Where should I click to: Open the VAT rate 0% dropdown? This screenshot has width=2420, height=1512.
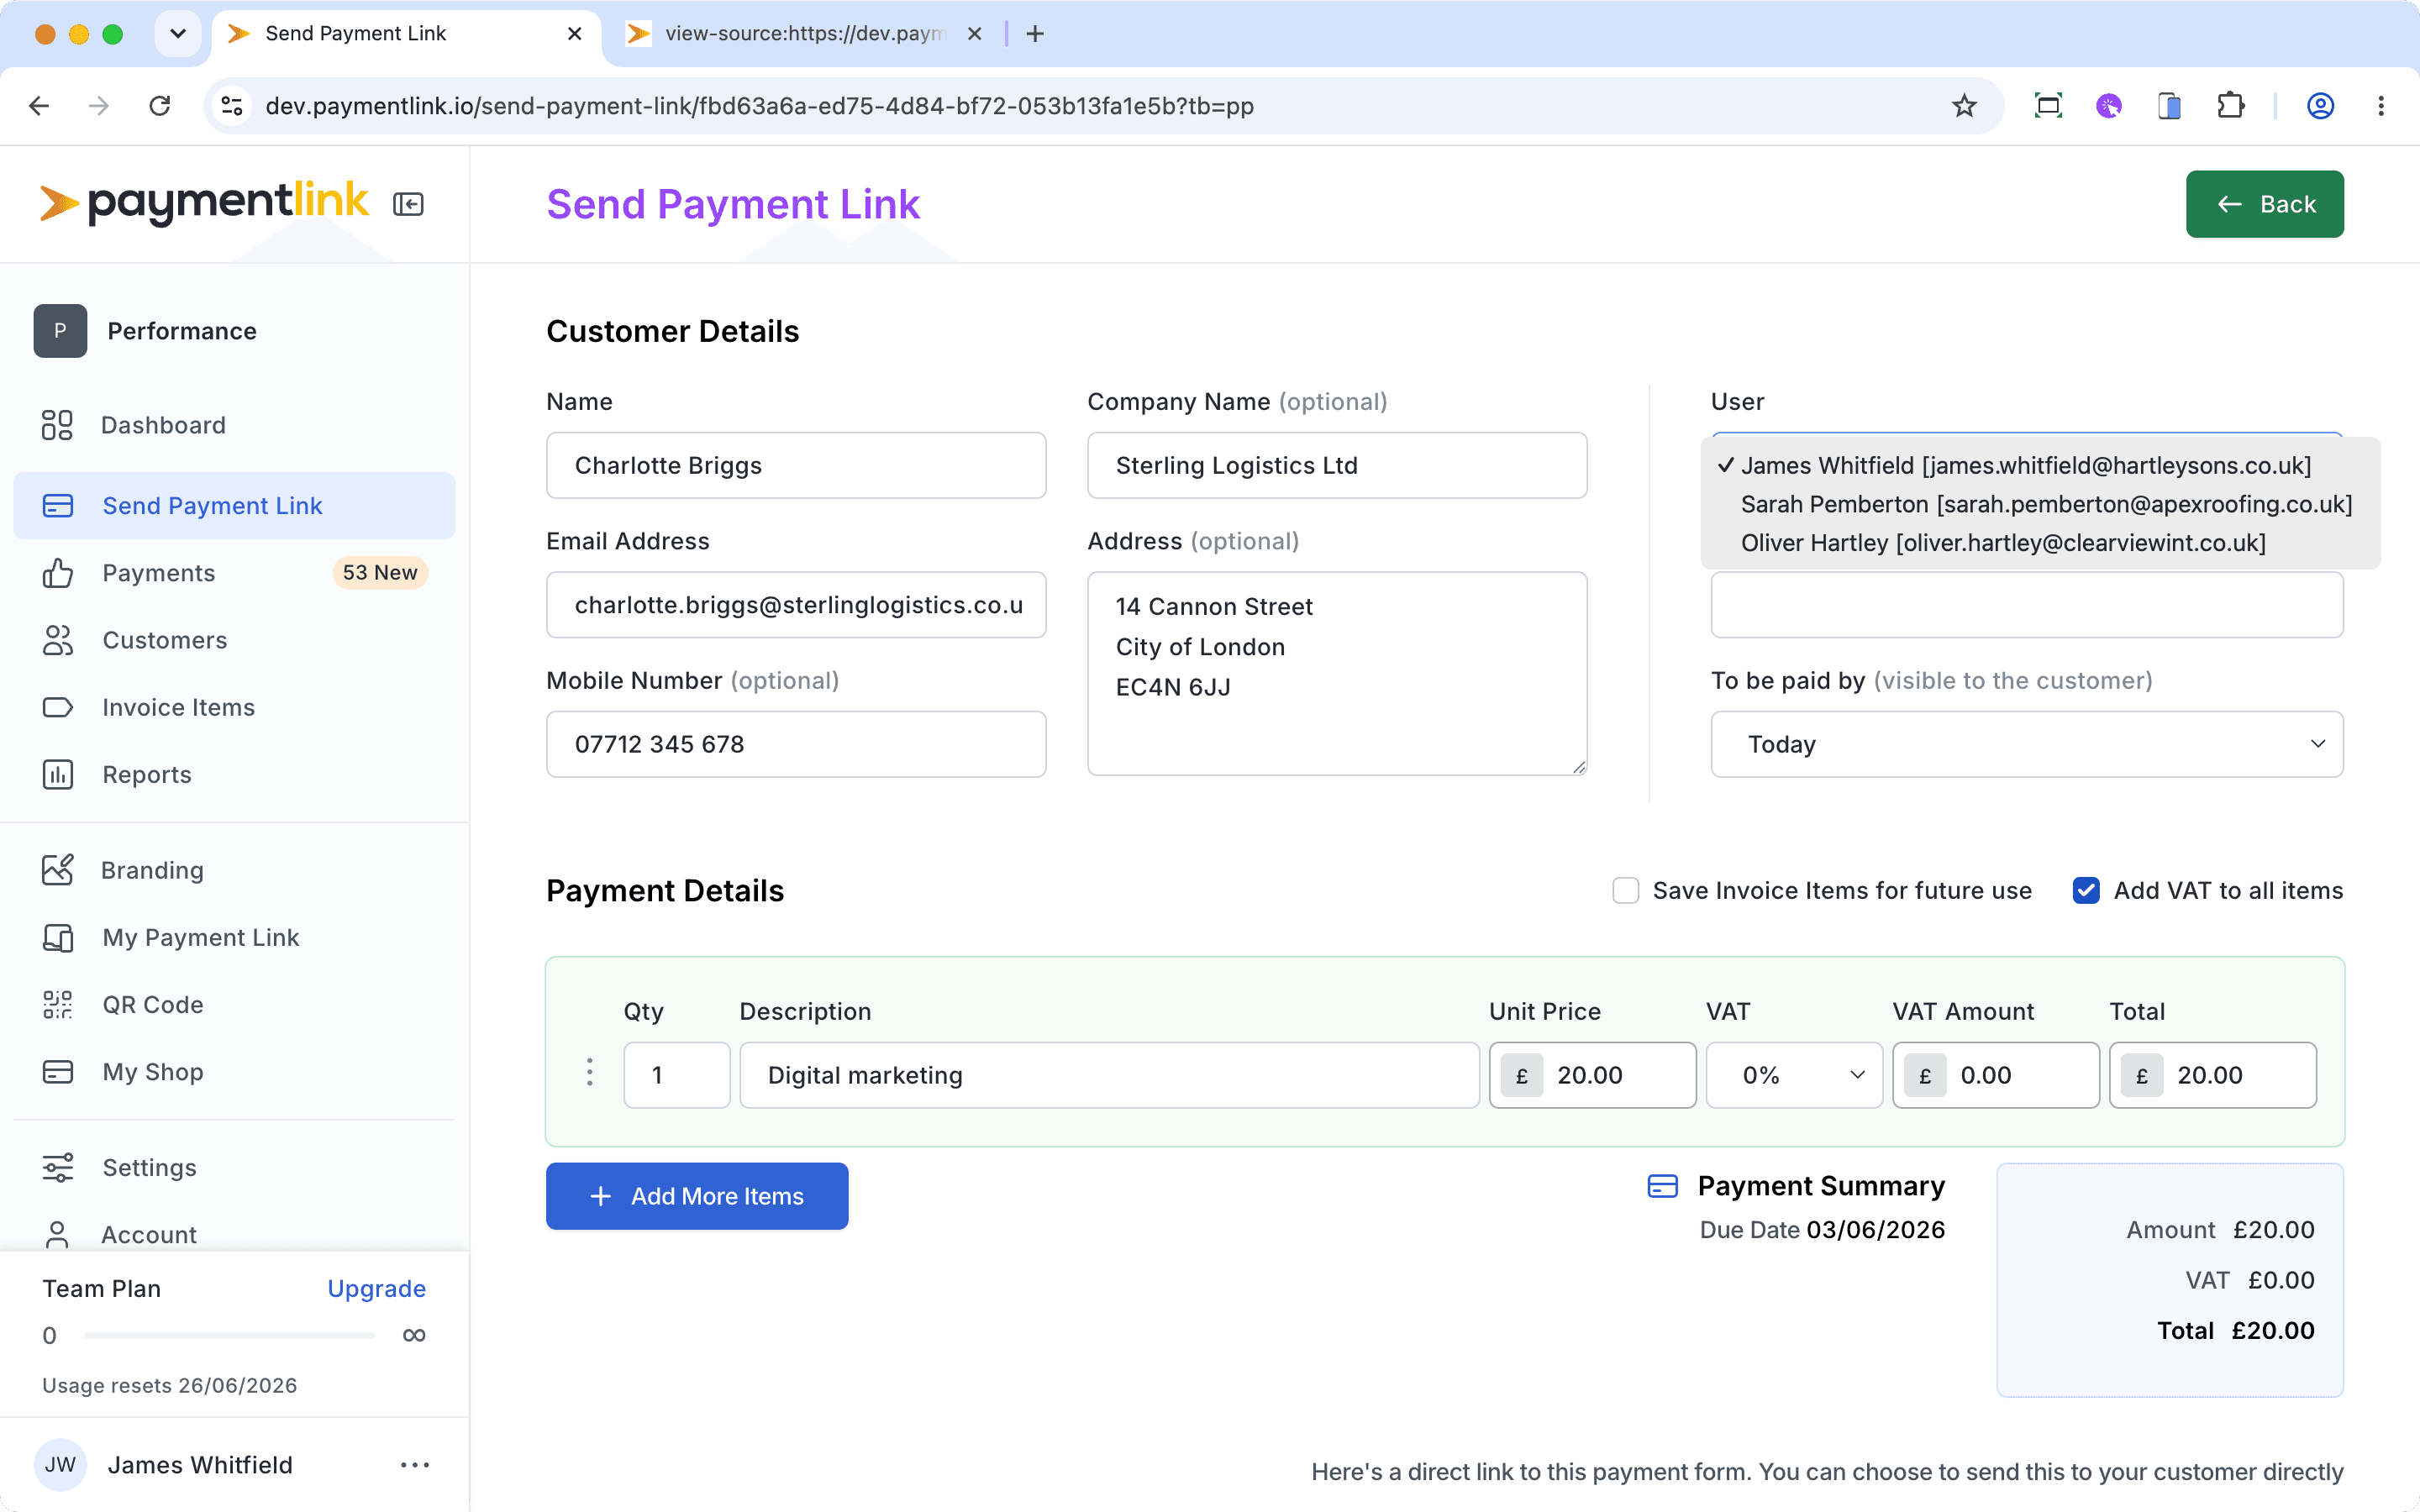click(1794, 1075)
